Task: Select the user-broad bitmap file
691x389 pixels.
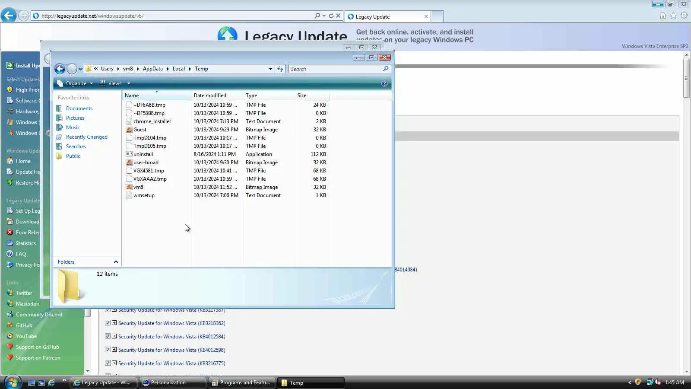Action: point(146,163)
